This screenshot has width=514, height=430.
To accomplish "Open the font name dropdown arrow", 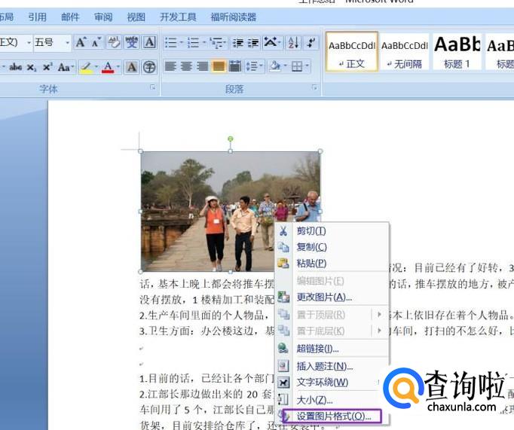I will 29,43.
